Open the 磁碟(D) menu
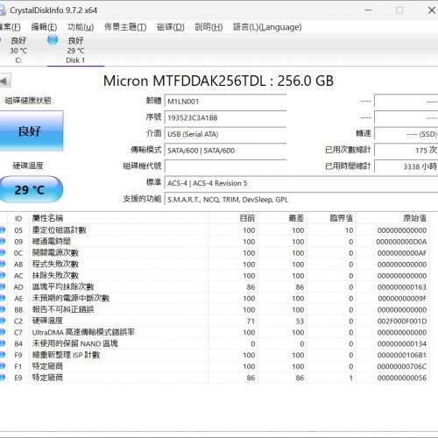Screen dimensions: 438x438 [171, 27]
